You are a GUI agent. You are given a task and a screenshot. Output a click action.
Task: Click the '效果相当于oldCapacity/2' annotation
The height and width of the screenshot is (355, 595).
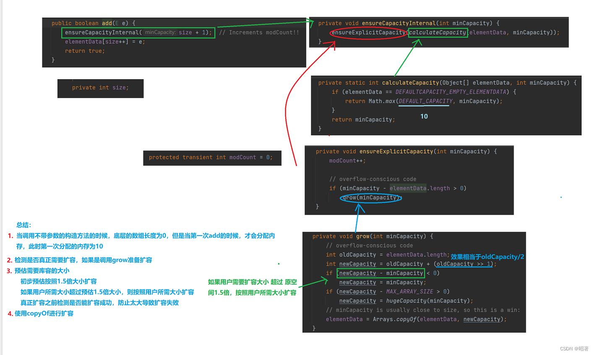488,257
